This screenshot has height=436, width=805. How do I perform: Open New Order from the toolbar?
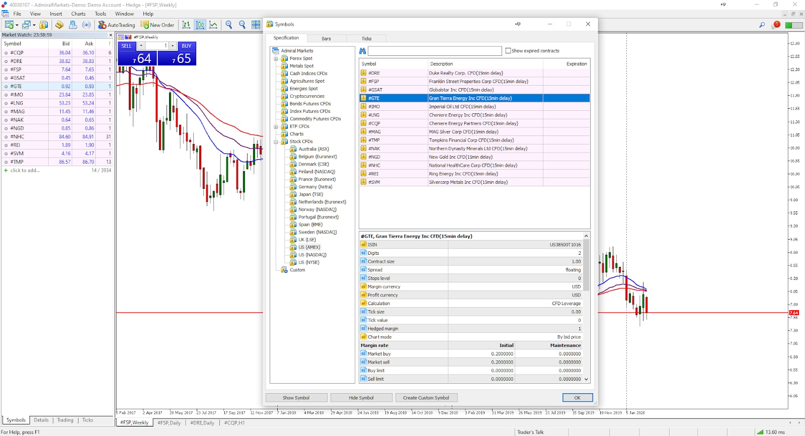coord(157,25)
